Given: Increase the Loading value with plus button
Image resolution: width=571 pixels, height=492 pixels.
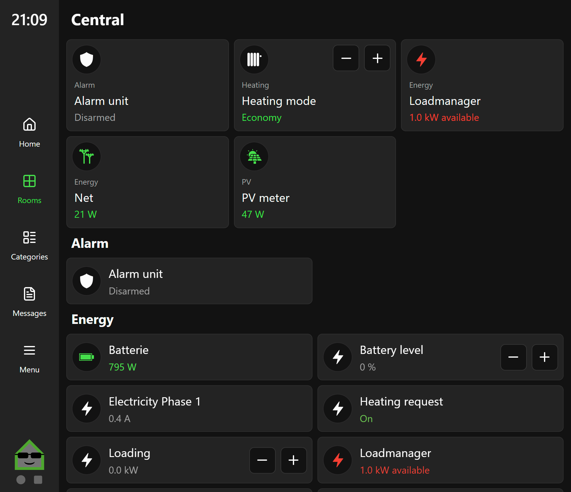Looking at the screenshot, I should point(293,460).
